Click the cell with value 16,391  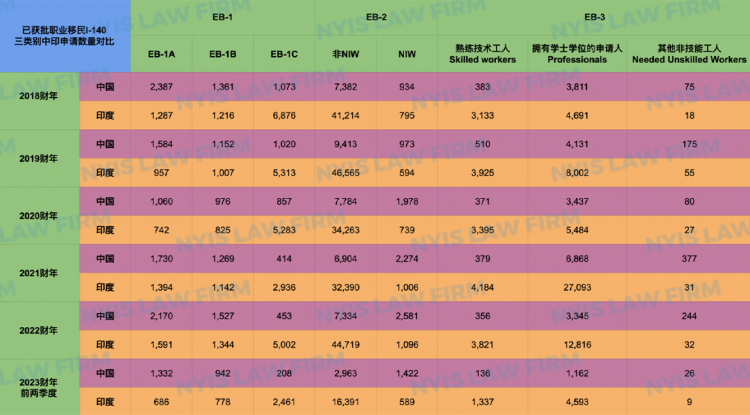[345, 402]
